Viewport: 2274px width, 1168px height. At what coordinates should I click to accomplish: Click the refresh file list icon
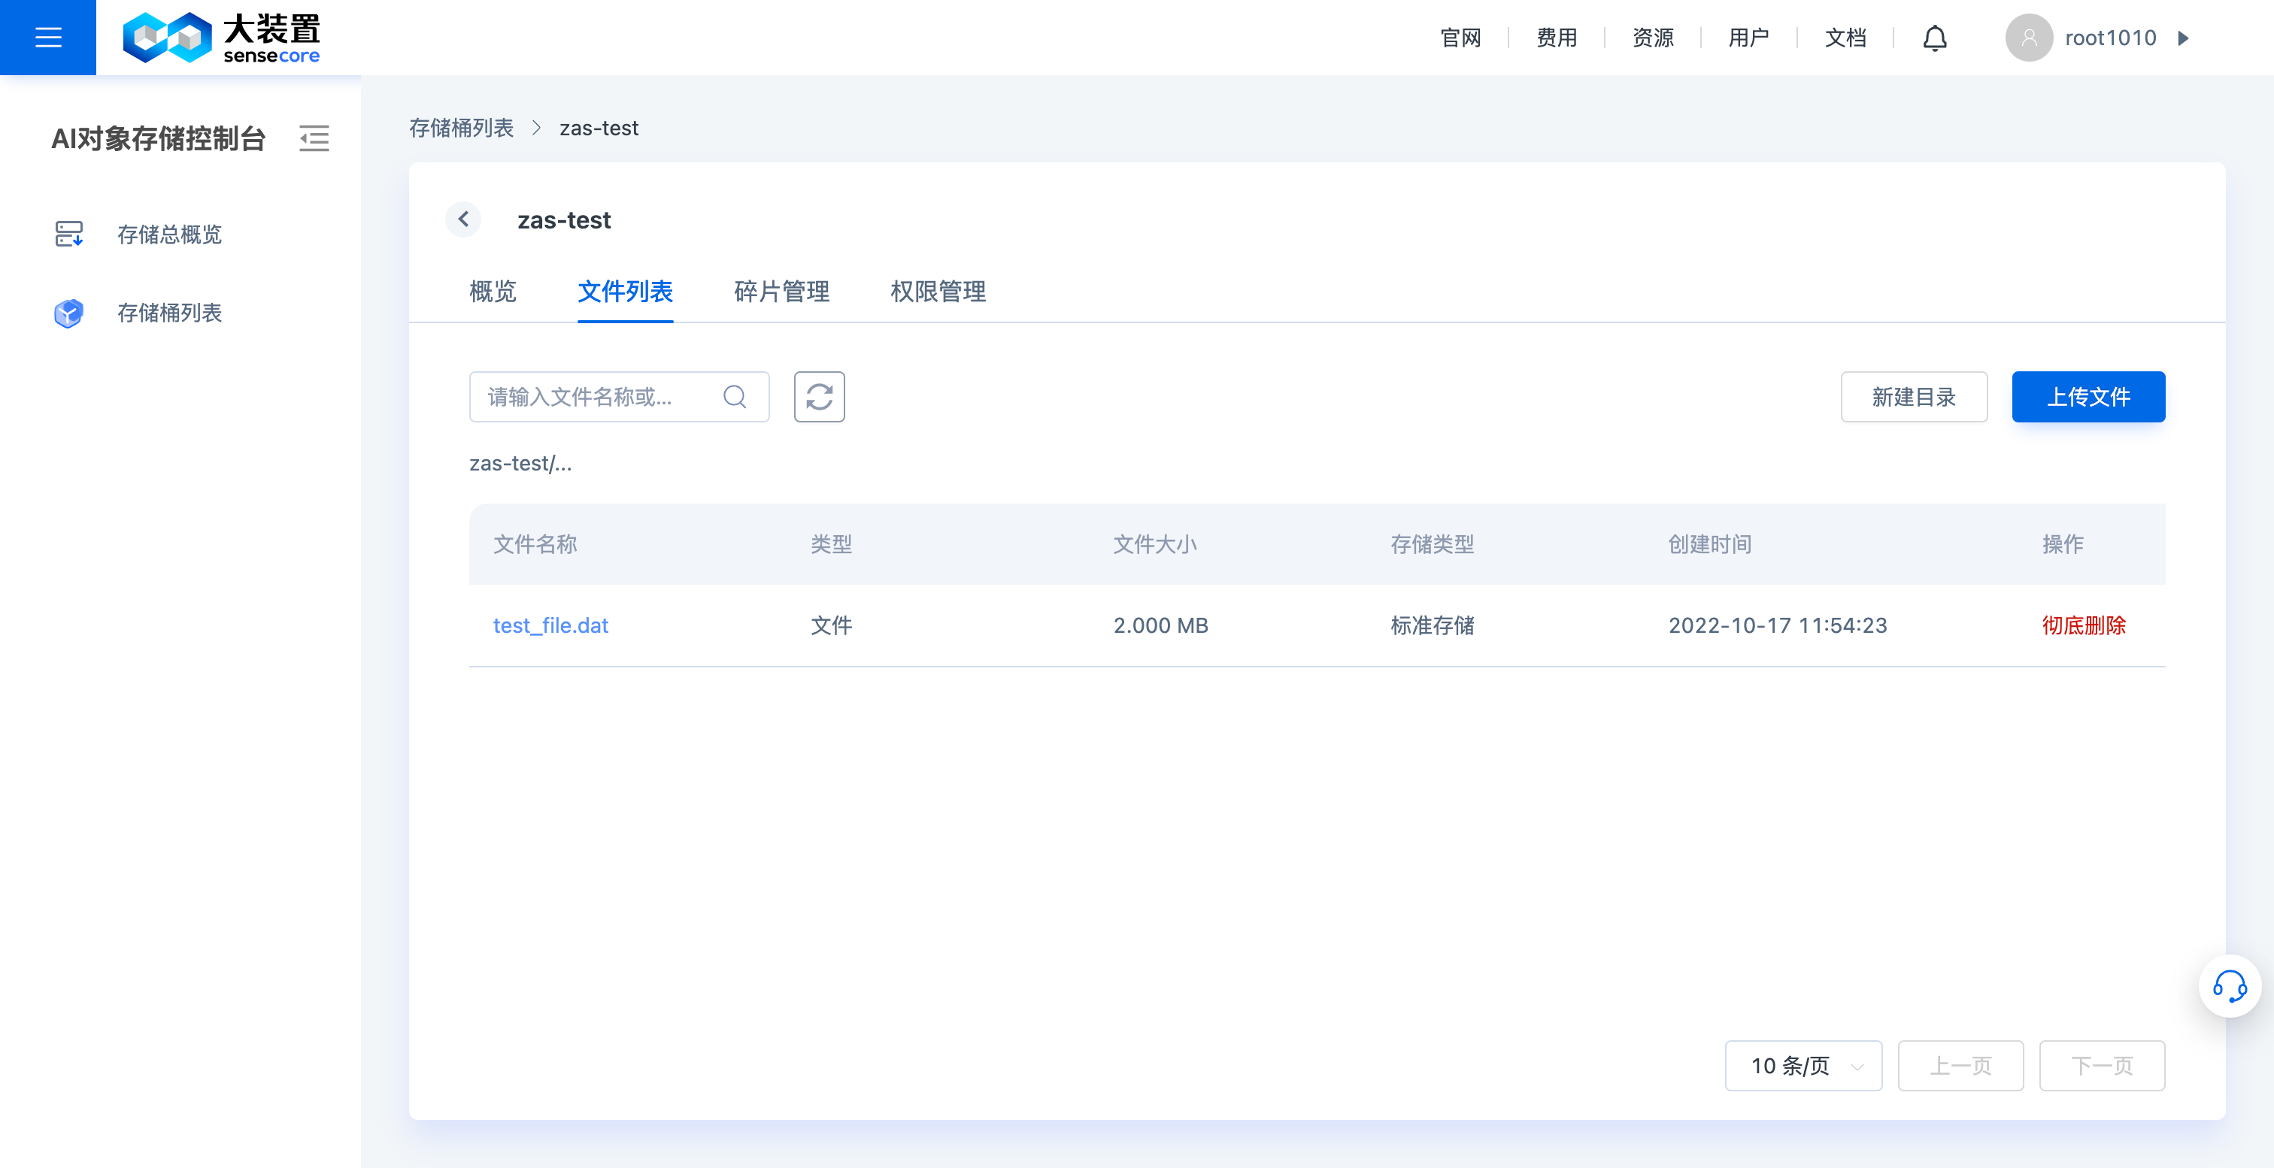819,397
